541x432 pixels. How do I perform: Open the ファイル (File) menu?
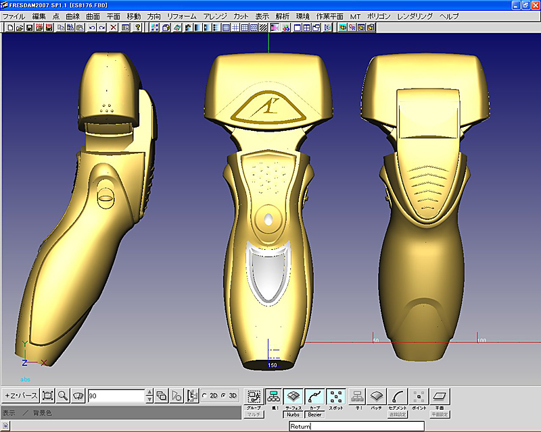14,16
